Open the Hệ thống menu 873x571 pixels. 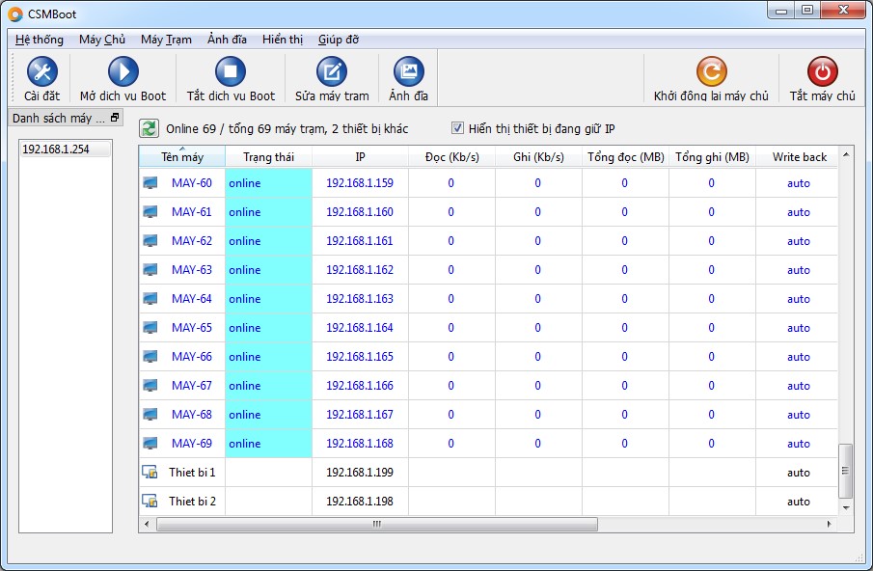coord(40,40)
